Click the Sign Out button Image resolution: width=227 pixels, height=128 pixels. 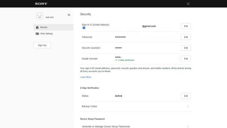42,45
